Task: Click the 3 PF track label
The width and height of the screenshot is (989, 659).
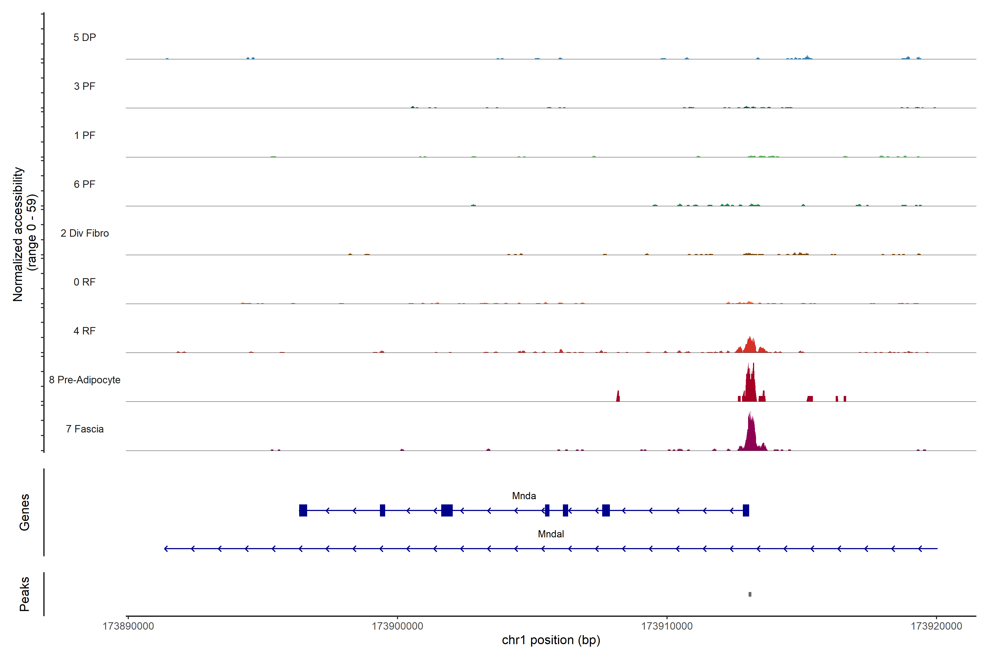Action: pos(85,86)
